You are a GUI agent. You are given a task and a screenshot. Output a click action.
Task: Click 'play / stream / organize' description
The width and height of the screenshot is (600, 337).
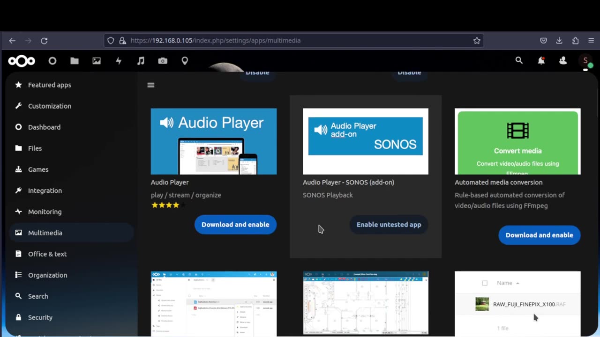pos(186,195)
